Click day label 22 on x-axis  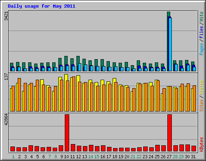point(139,157)
